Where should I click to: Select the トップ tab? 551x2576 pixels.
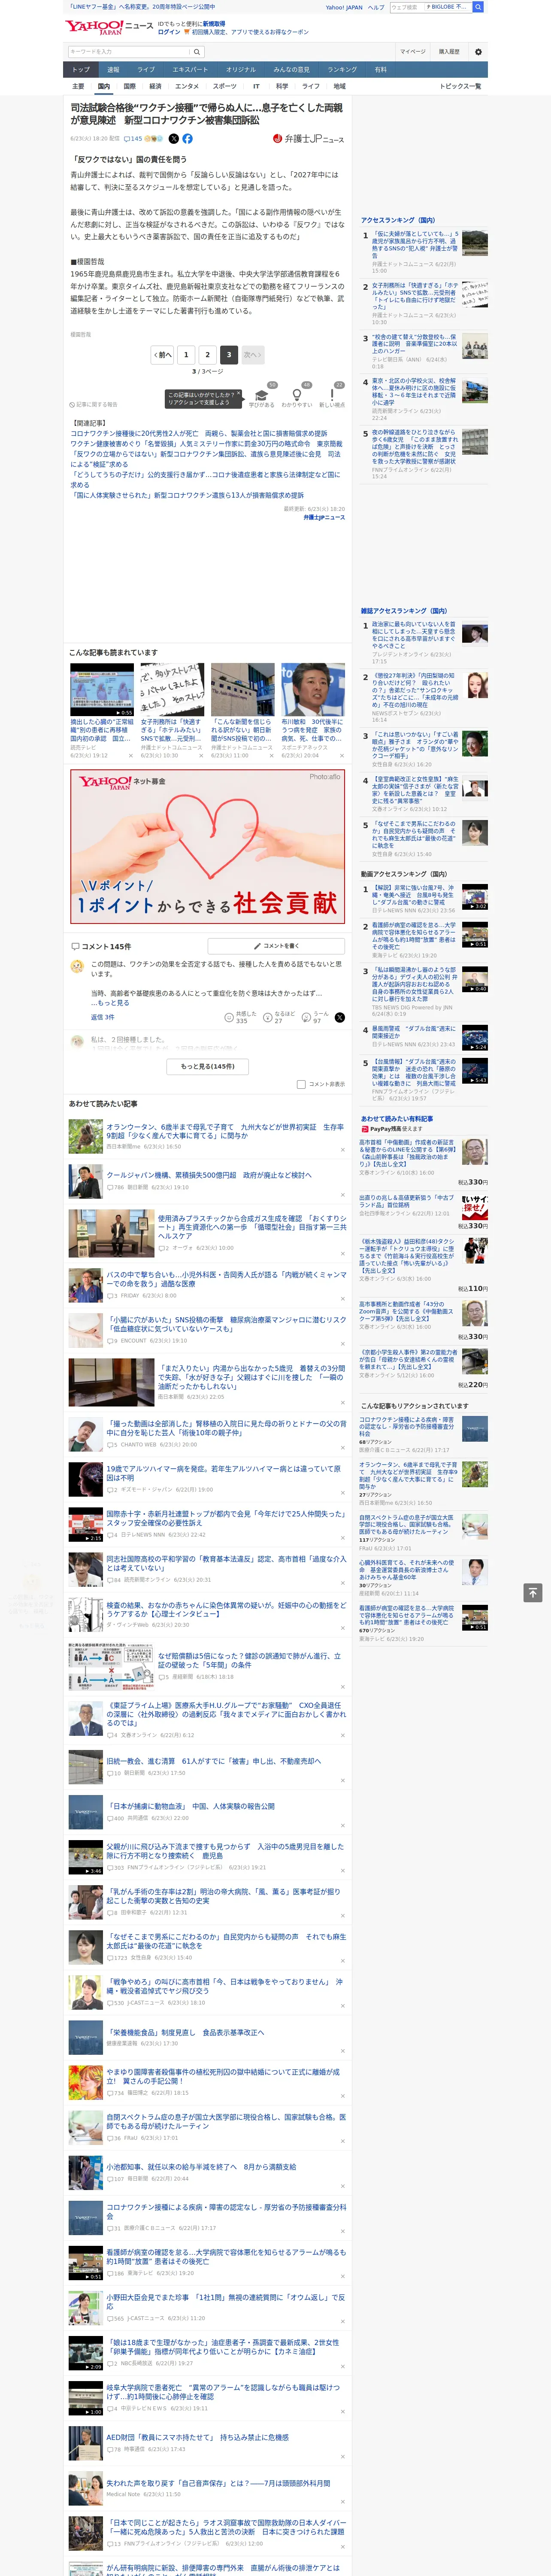pos(81,69)
